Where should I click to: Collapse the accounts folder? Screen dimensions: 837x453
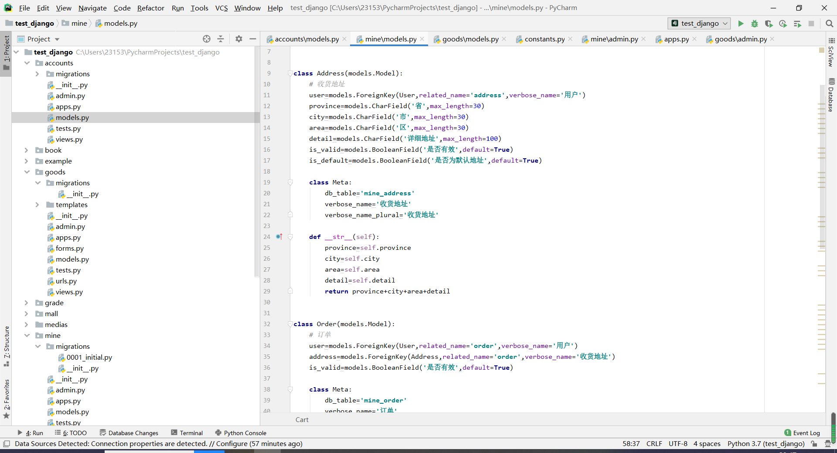pyautogui.click(x=27, y=63)
